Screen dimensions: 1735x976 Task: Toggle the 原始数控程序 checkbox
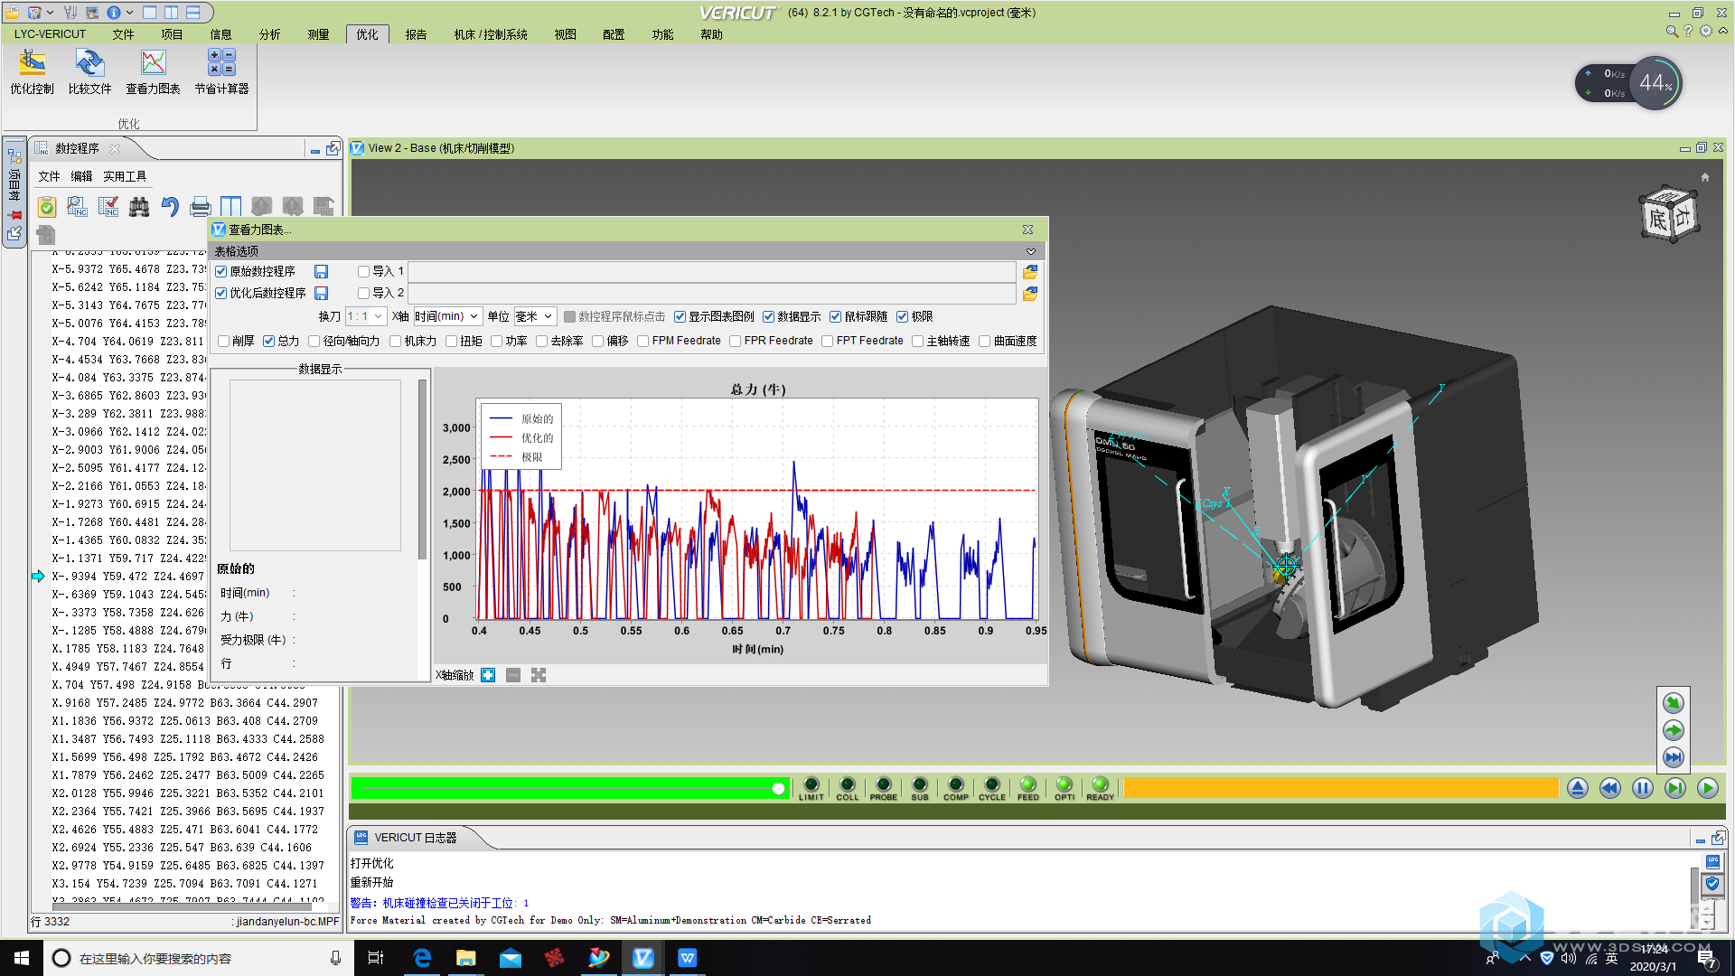[220, 271]
